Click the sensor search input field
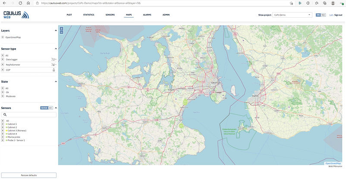 point(29,115)
